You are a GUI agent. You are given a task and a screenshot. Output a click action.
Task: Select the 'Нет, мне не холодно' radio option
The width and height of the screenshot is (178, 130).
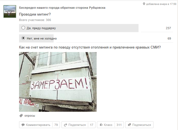point(23,38)
